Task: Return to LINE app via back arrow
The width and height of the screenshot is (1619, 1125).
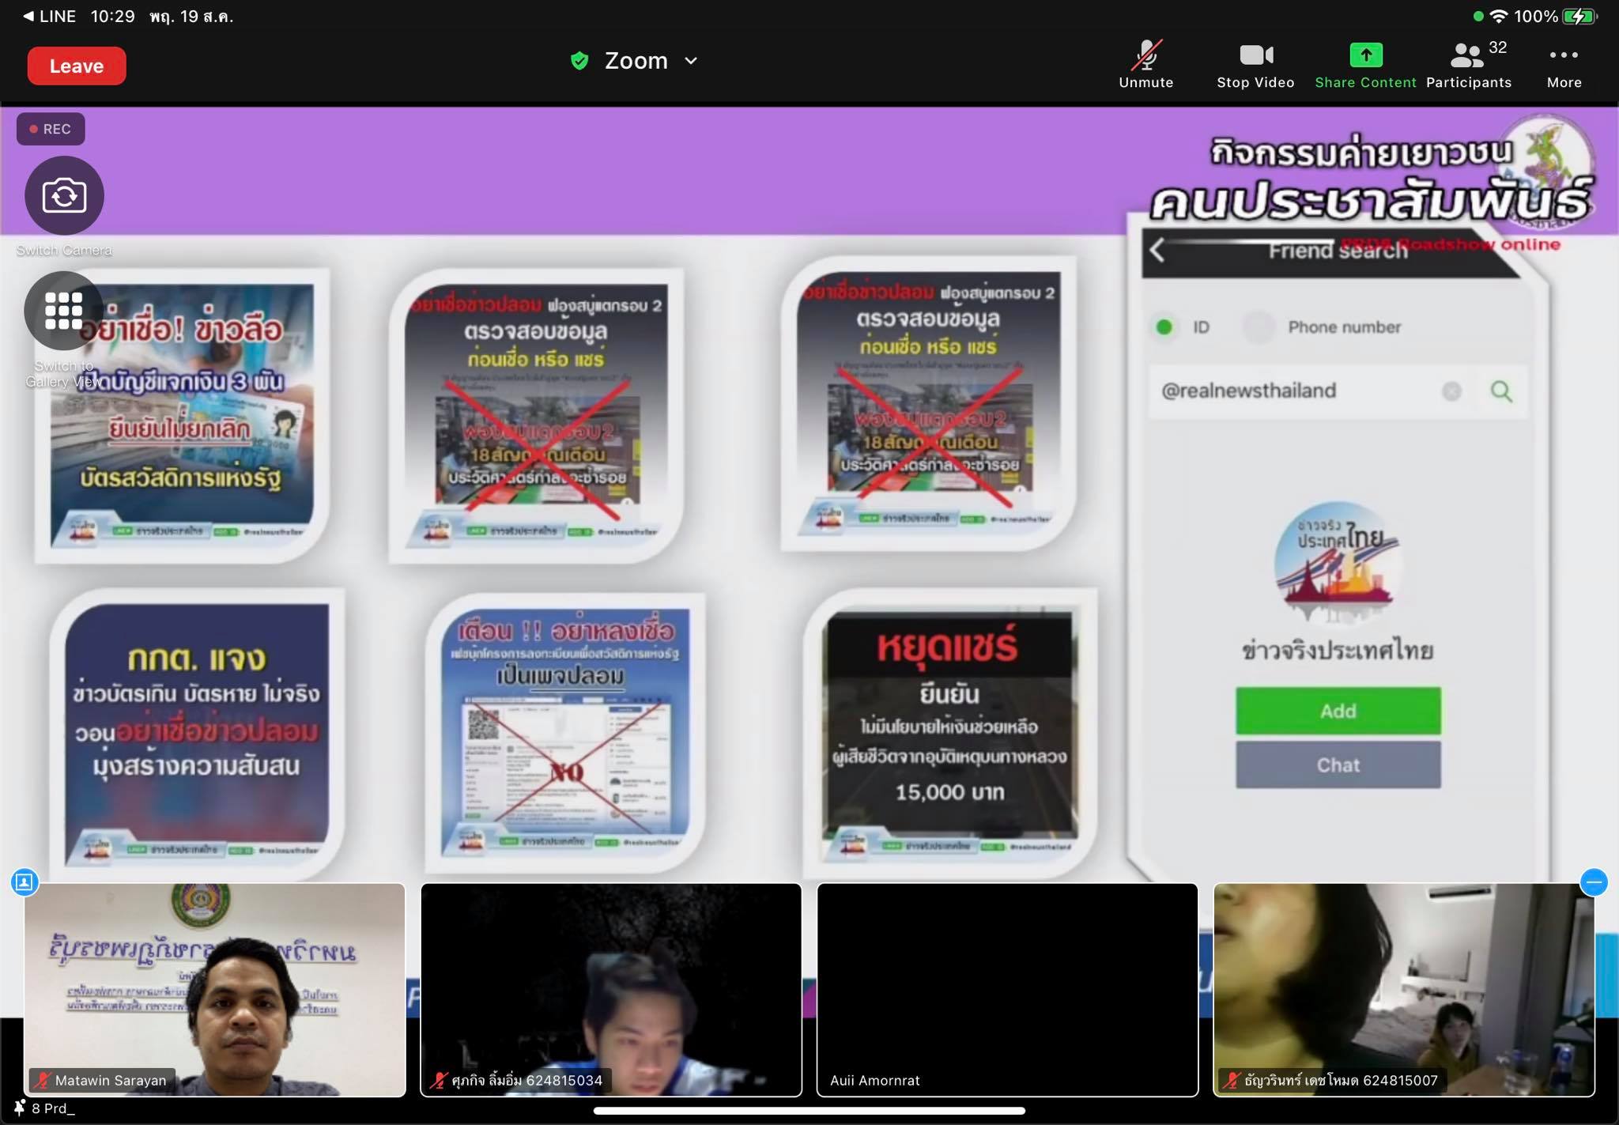Action: [28, 16]
